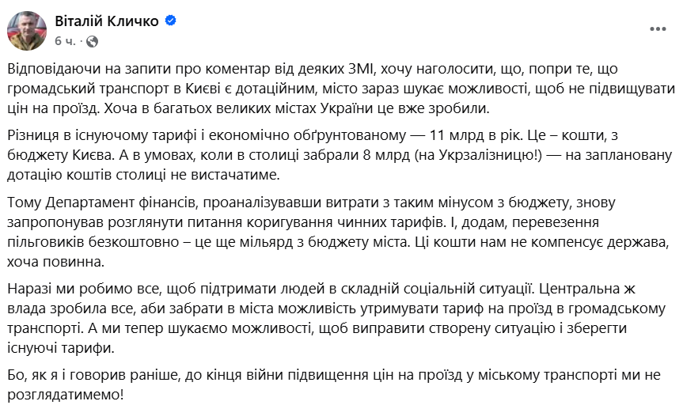Open the post timestamp "6 ч."
Screen dimensions: 683x405
tap(65, 40)
